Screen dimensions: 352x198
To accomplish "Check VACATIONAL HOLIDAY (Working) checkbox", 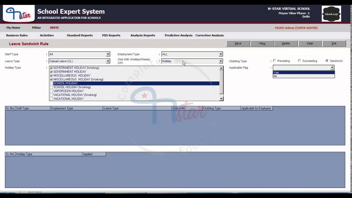I will 51,95.
